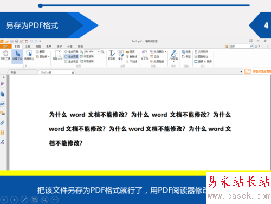Click the Undo arrow in quick toolbar
The image size is (271, 204).
click(31, 41)
